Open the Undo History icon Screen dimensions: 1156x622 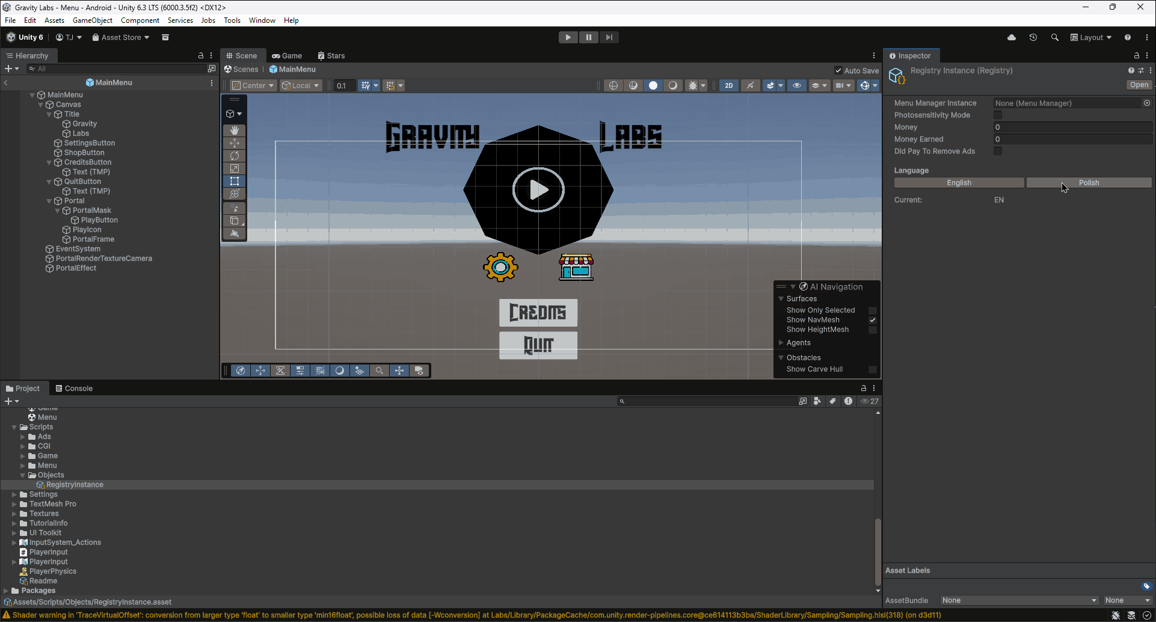click(1033, 37)
